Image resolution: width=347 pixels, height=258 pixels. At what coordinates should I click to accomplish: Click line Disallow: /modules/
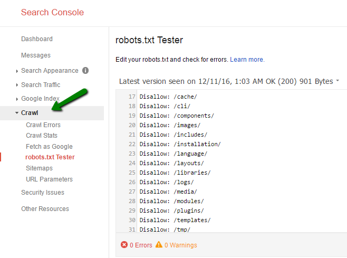click(x=171, y=201)
